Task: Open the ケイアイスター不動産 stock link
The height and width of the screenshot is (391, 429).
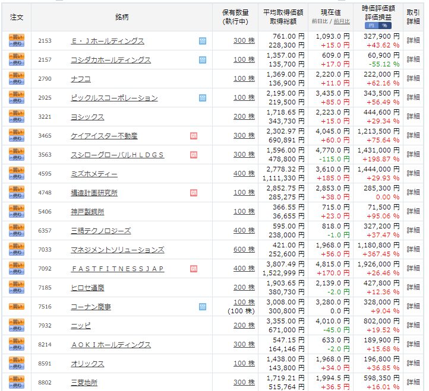Action: coord(104,136)
